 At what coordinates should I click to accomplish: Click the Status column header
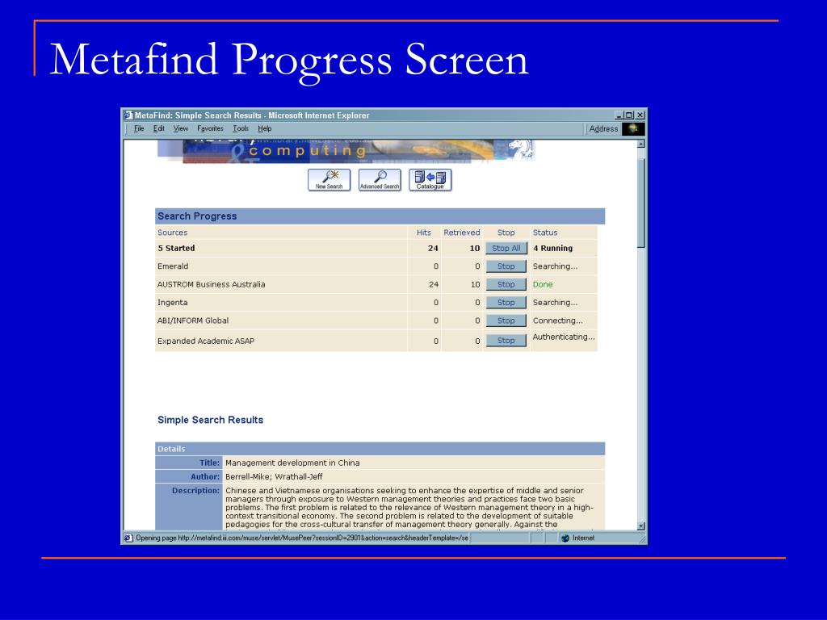coord(545,232)
